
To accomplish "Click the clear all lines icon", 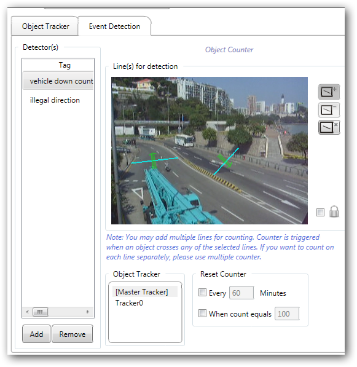I will point(329,127).
